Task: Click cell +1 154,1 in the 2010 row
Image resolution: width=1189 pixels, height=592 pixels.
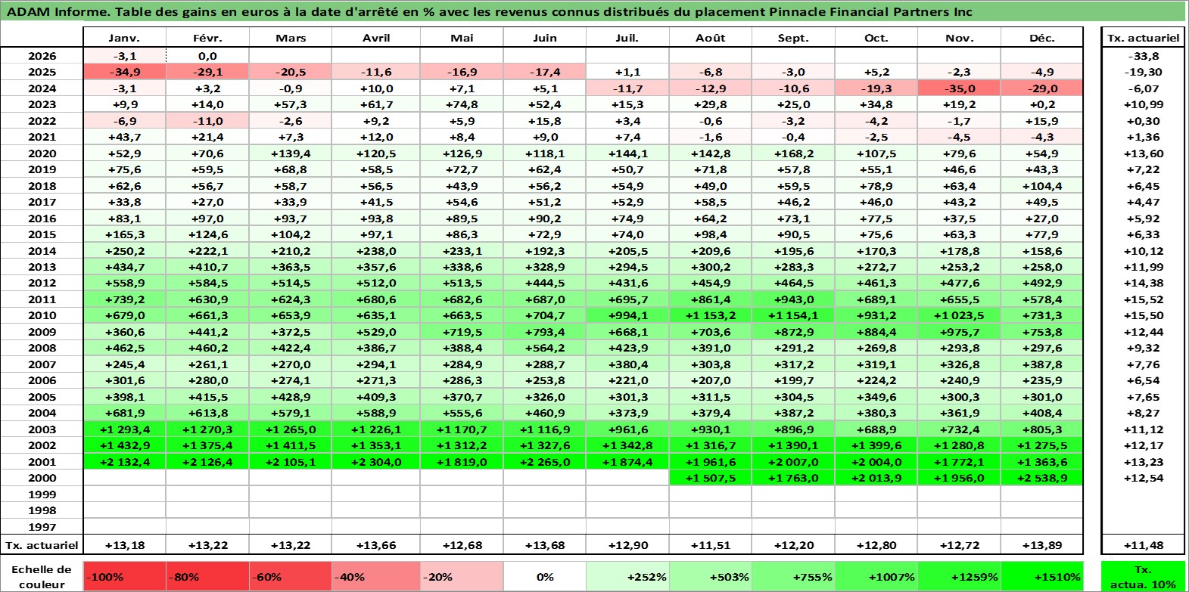Action: point(793,315)
